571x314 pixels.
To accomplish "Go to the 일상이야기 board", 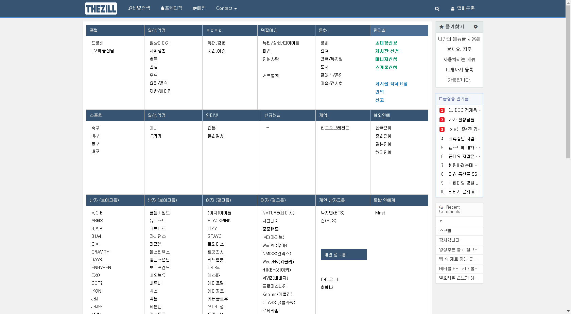I will coord(160,43).
